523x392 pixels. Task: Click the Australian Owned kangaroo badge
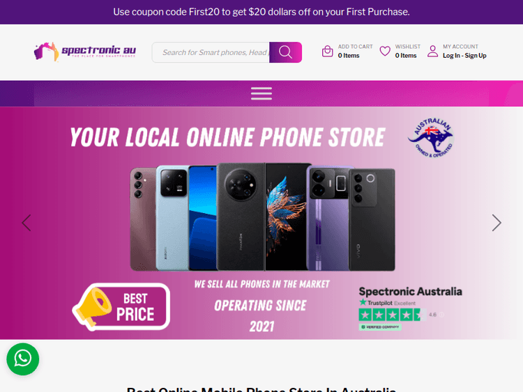tap(431, 138)
